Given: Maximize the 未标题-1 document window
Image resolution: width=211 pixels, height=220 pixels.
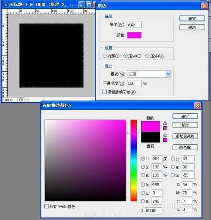Looking at the screenshot, I should coord(89,5).
